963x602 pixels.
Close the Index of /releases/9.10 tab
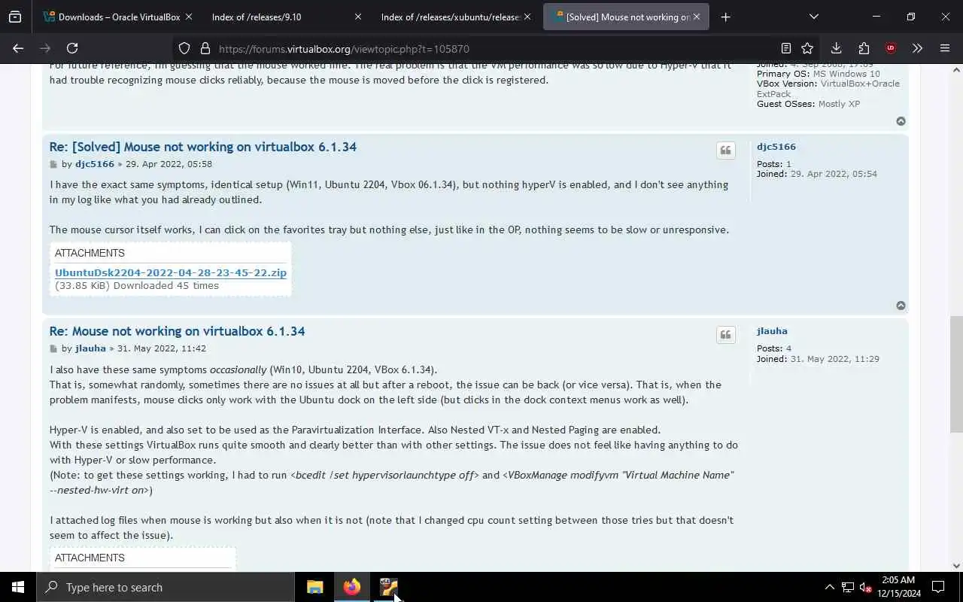(357, 17)
